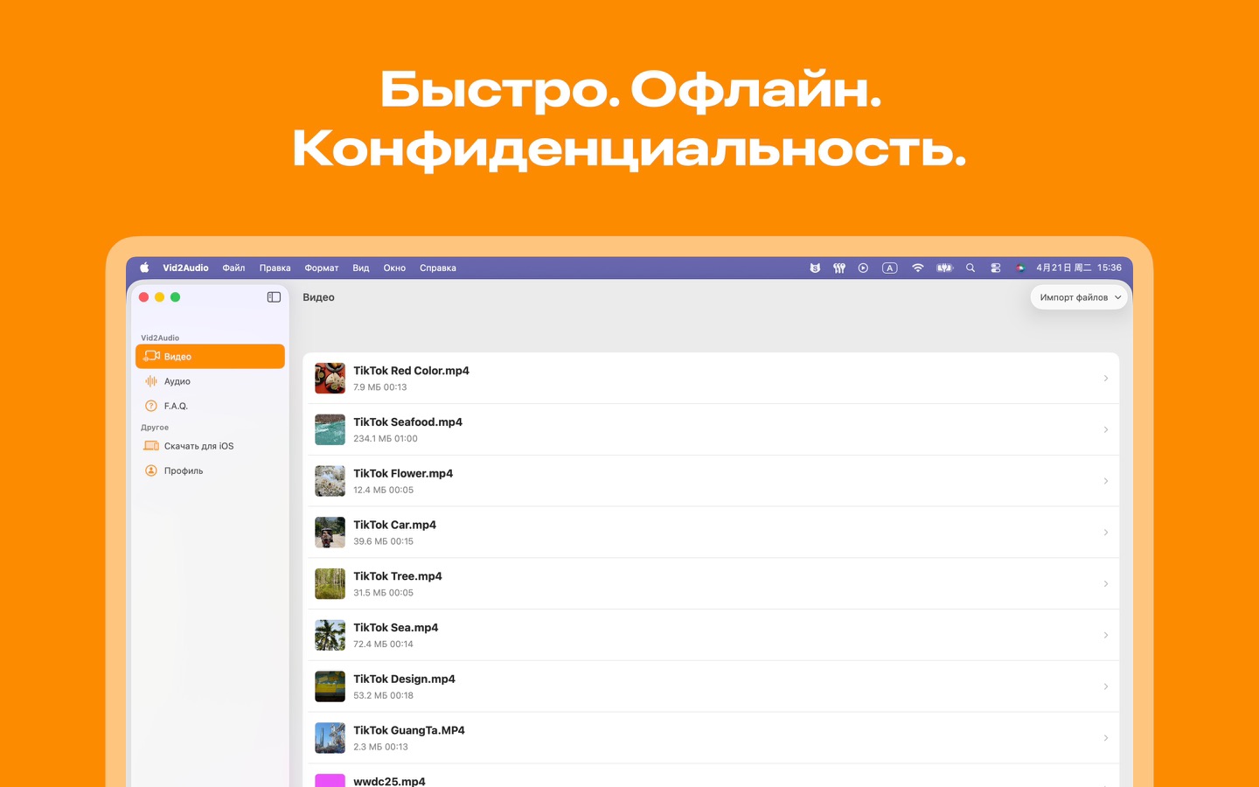Click thumbnail of TikTok Flower.mp4
The height and width of the screenshot is (787, 1259).
pyautogui.click(x=330, y=481)
